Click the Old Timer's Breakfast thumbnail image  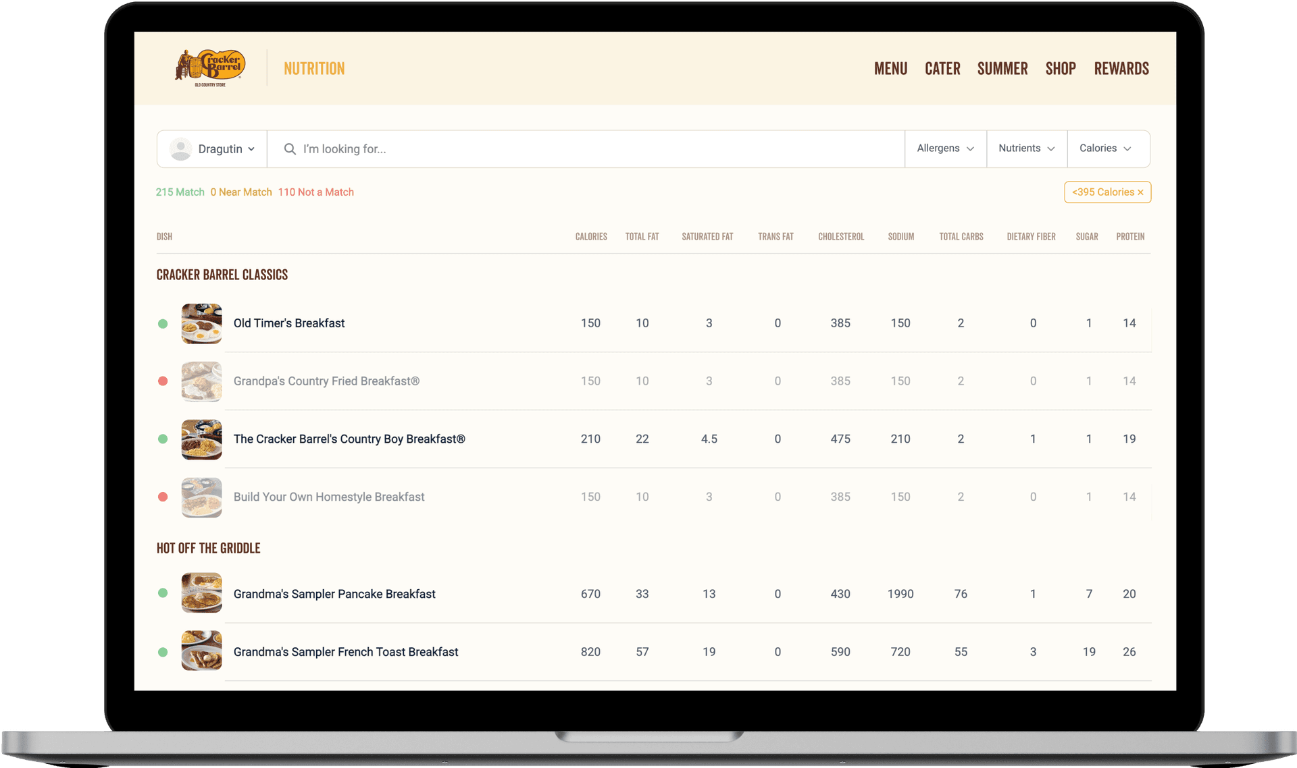(x=201, y=323)
